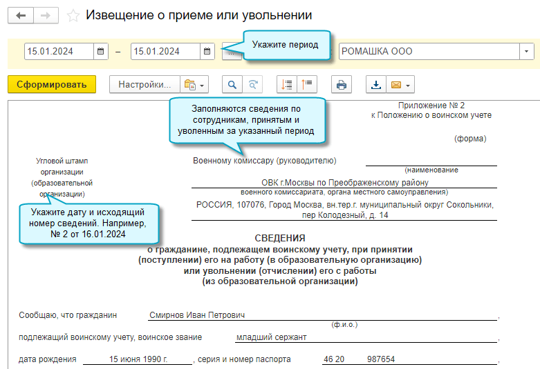Select the name Смирнов Иван Петрович
540x369 pixels.
(x=197, y=315)
